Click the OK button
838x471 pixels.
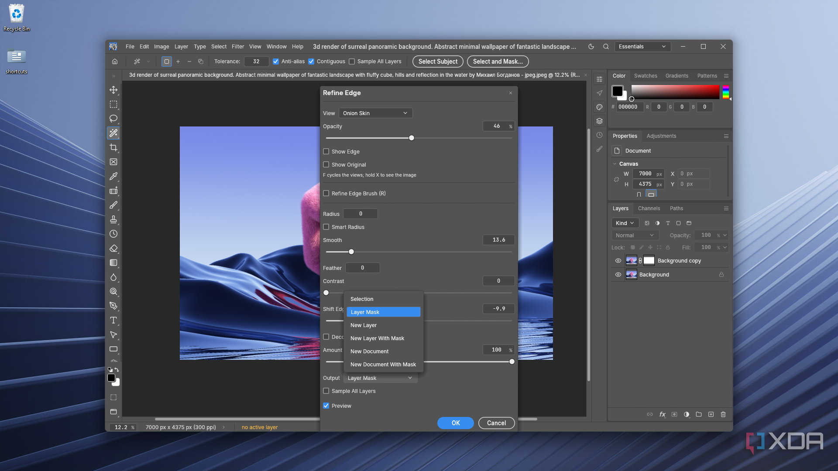(456, 423)
